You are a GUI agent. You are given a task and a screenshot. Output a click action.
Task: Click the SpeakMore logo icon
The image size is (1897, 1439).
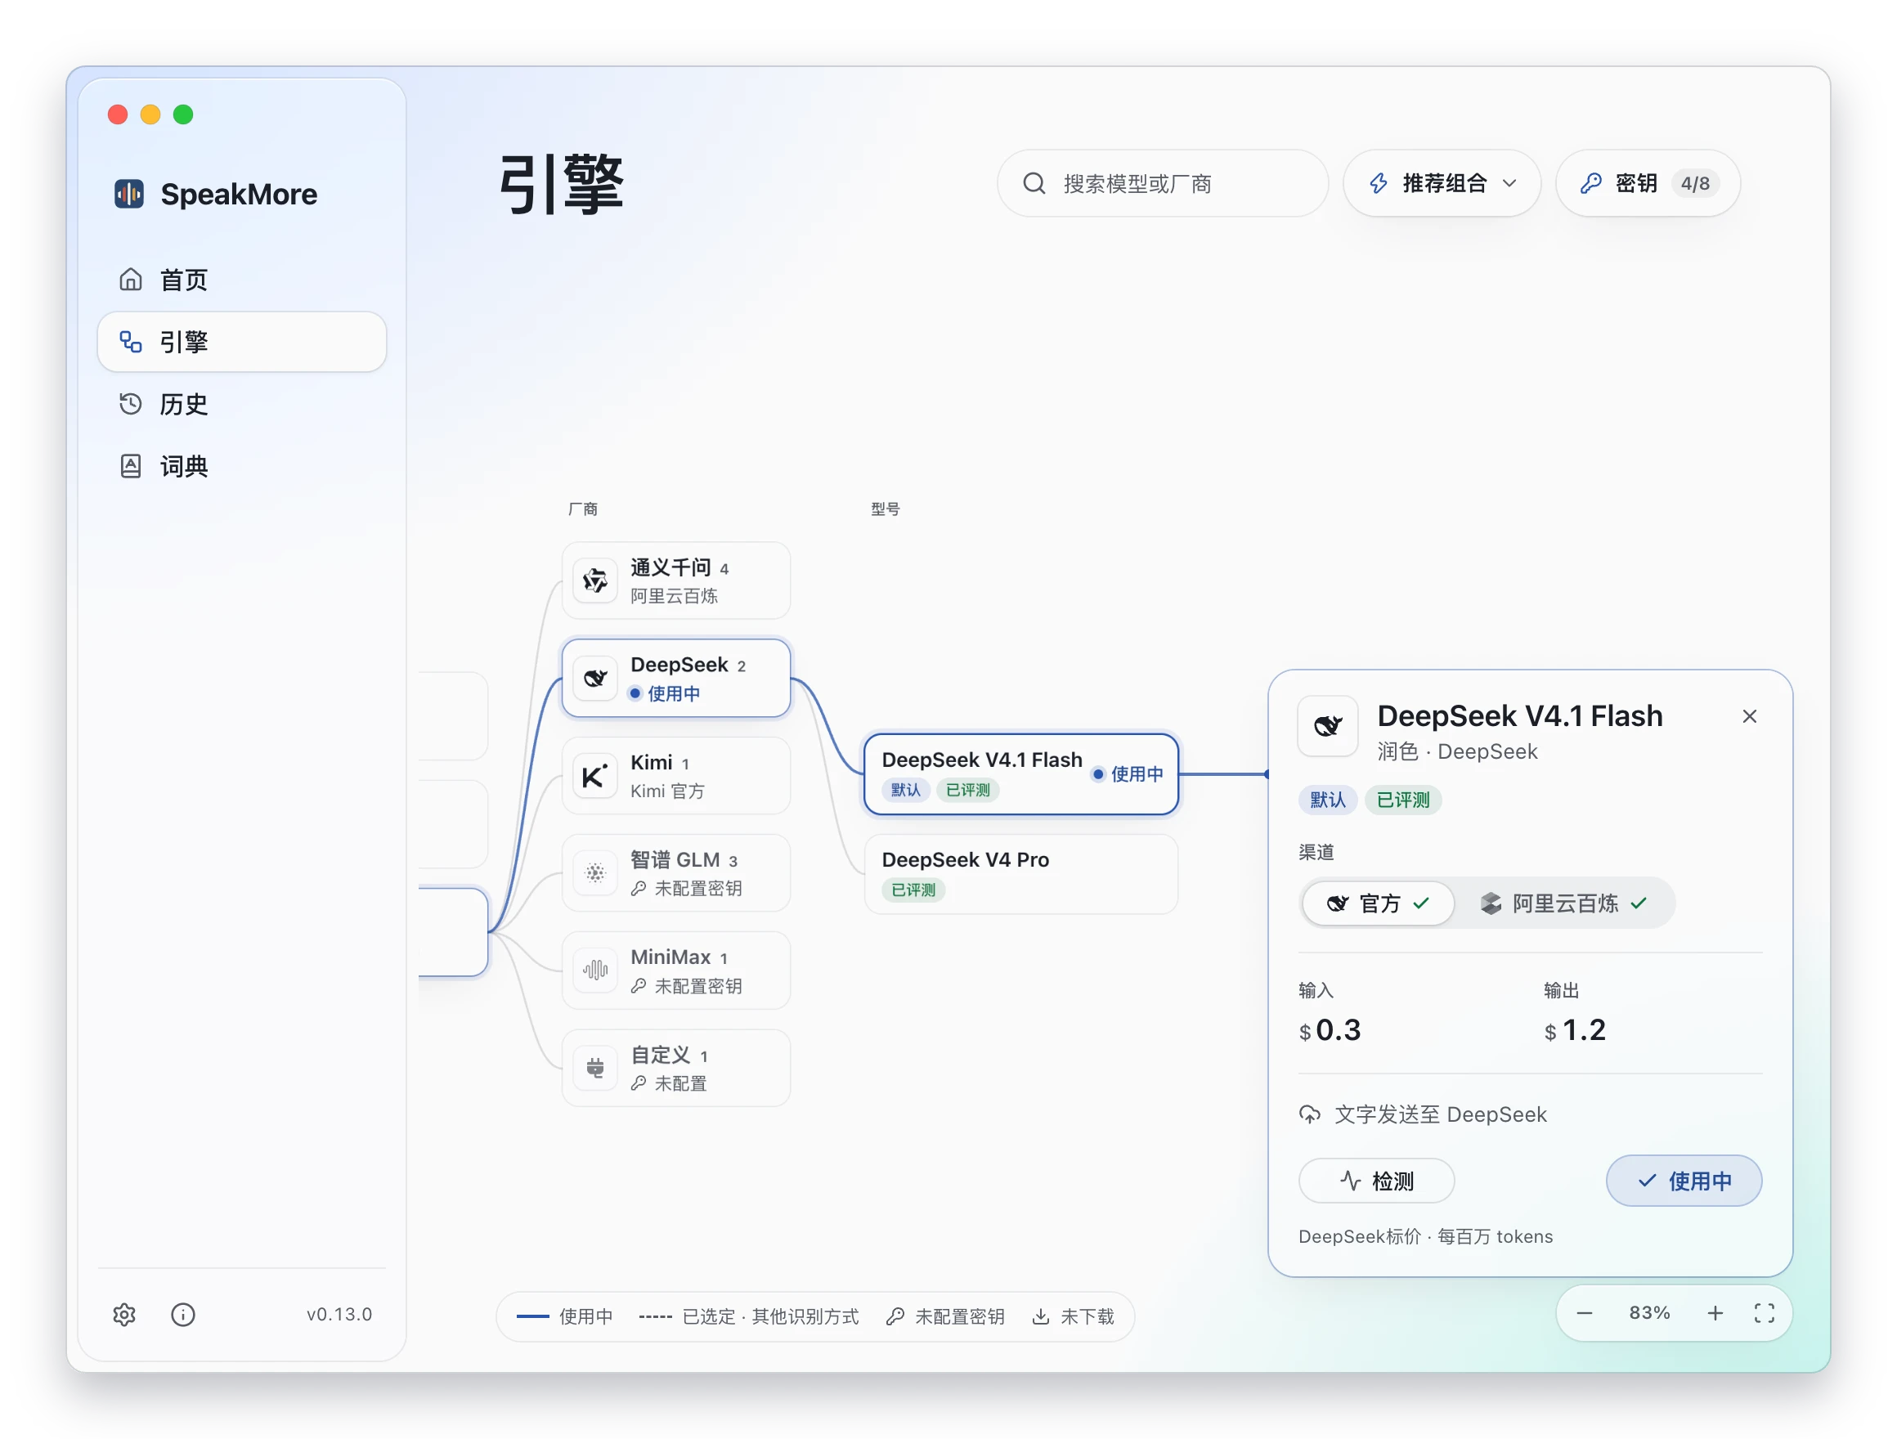129,194
